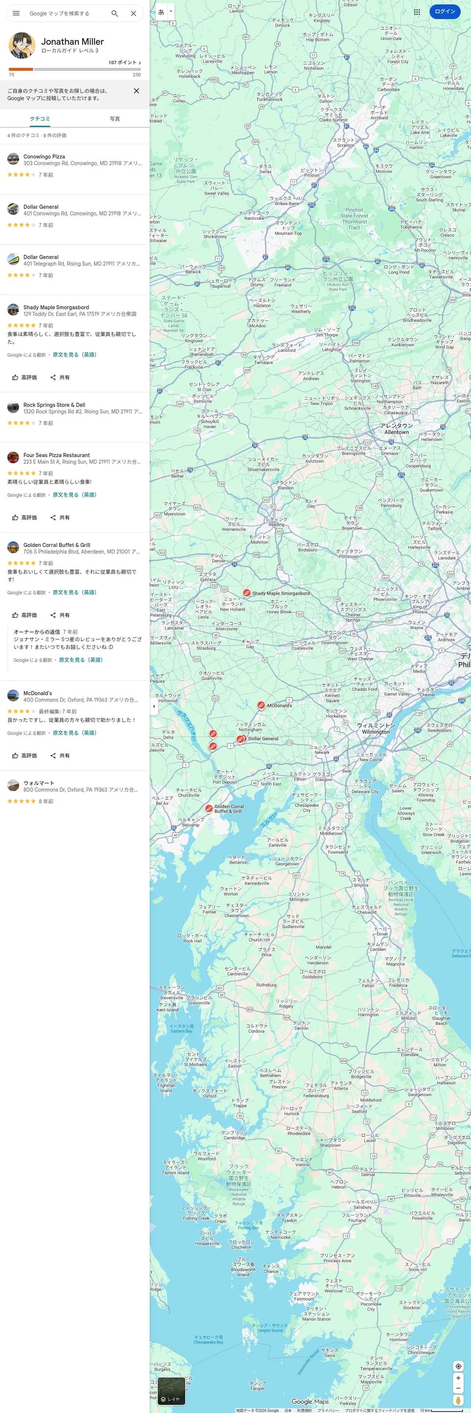Open the hamburger menu in search box
The width and height of the screenshot is (471, 1413).
[17, 13]
